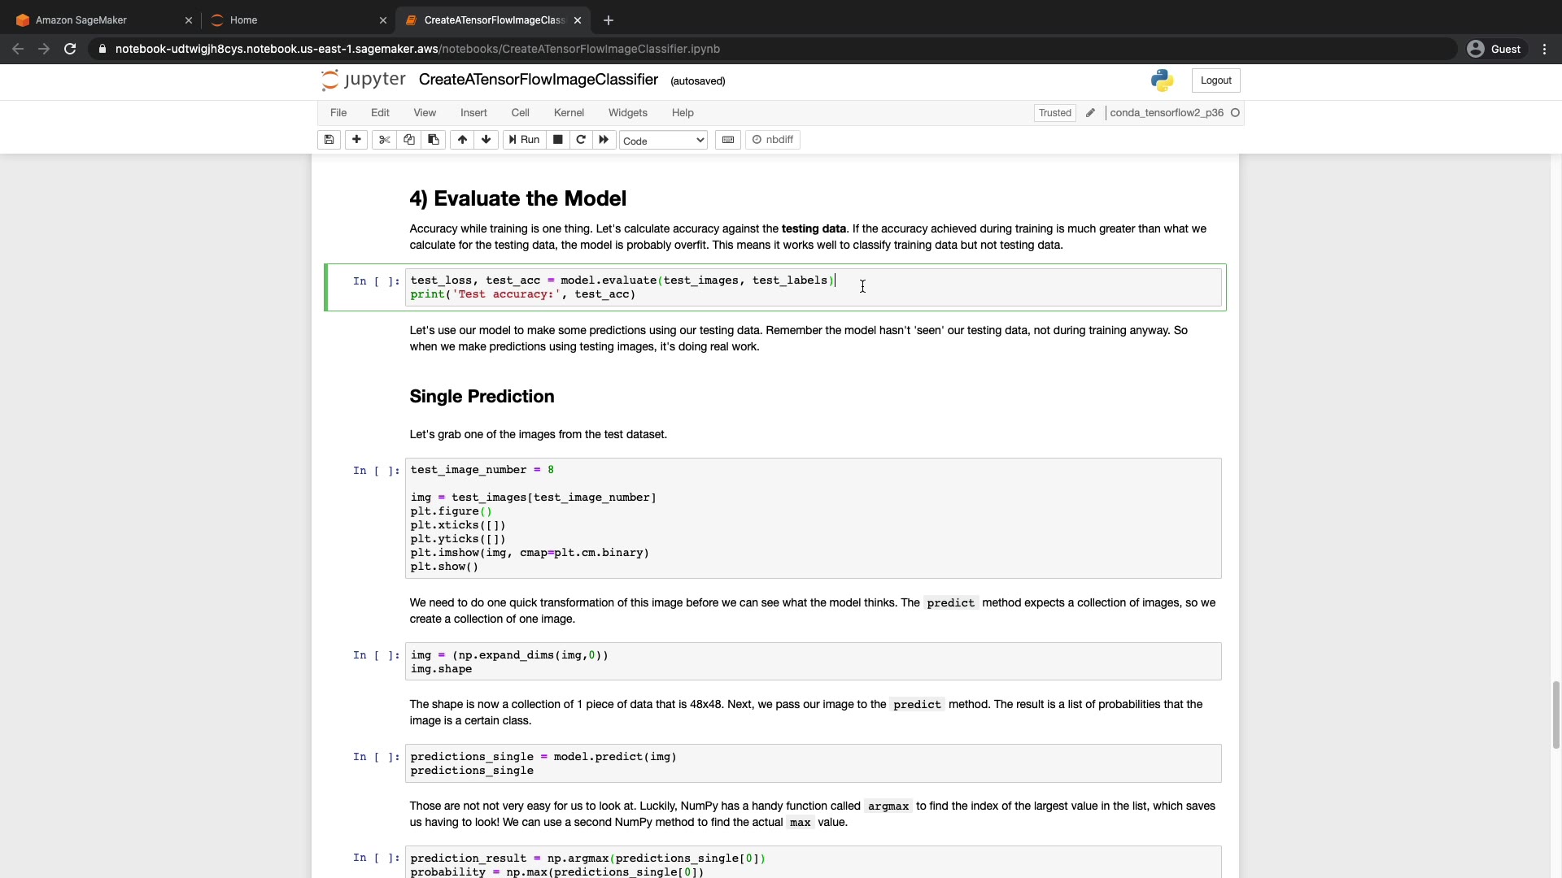The image size is (1562, 878).
Task: Click the Logout button
Action: click(1215, 80)
